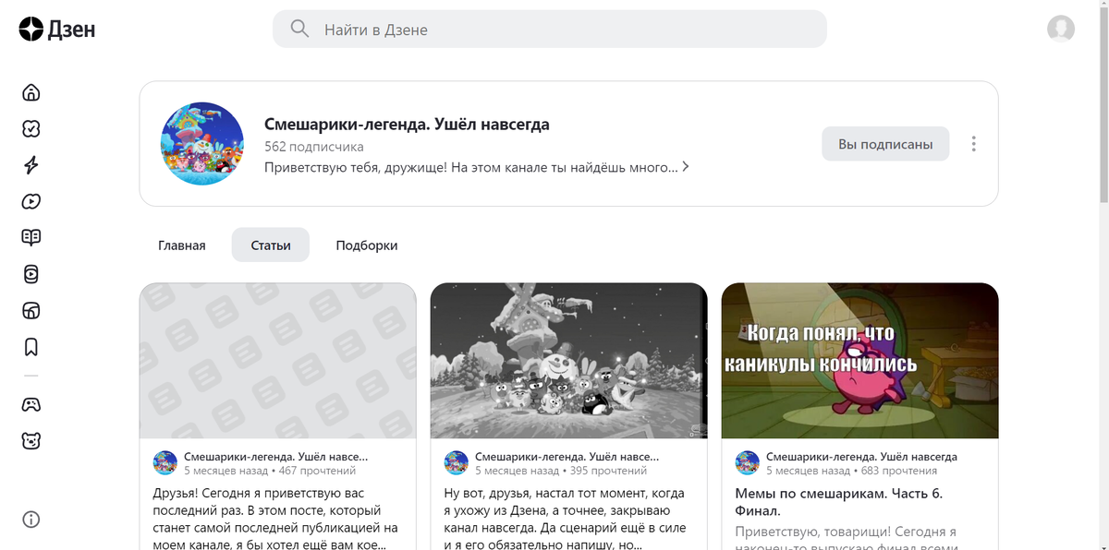1109x550 pixels.
Task: Open saved bookmarks via the bookmark icon
Action: (x=30, y=347)
